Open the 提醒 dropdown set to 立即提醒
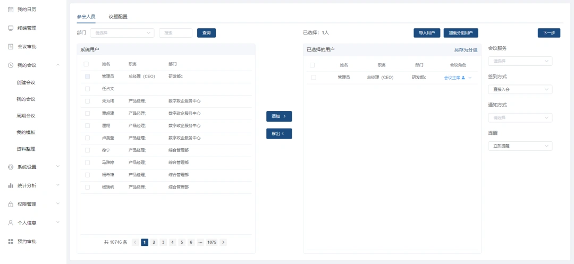Image resolution: width=574 pixels, height=264 pixels. coord(520,146)
